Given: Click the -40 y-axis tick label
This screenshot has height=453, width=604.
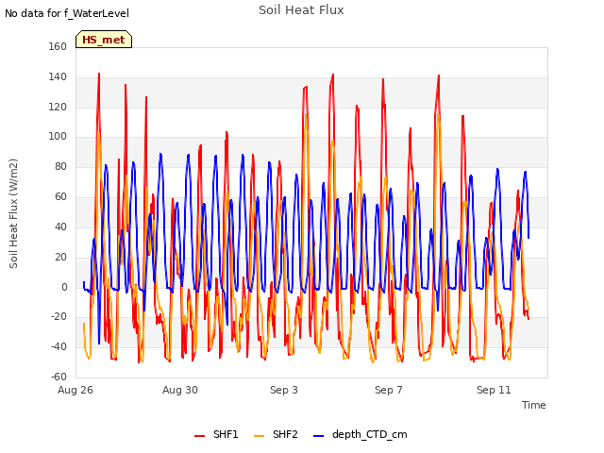Looking at the screenshot, I should (59, 346).
